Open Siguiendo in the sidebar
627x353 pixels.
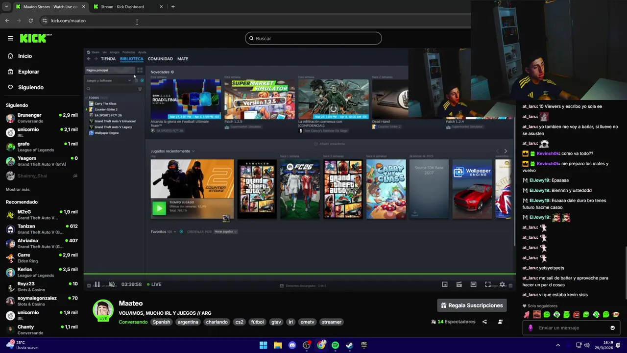[31, 87]
